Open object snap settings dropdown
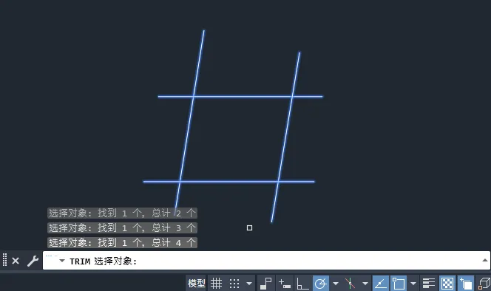Image resolution: width=491 pixels, height=291 pixels. click(x=413, y=284)
